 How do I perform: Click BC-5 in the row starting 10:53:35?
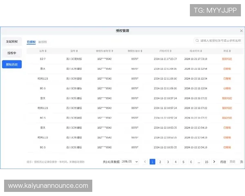point(42,147)
